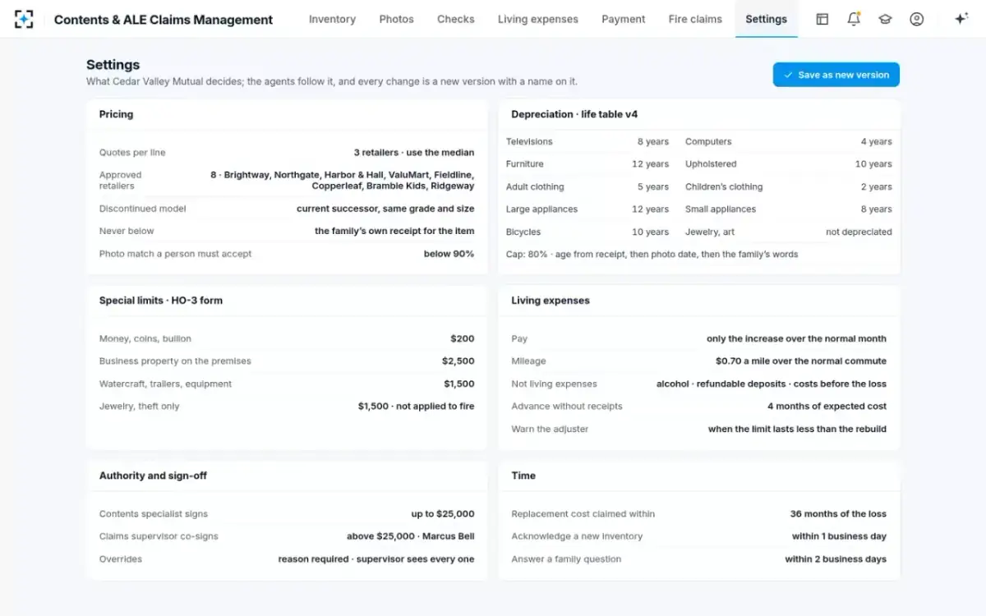986x616 pixels.
Task: Click 'Replacement cost claimed within' label
Action: [583, 514]
